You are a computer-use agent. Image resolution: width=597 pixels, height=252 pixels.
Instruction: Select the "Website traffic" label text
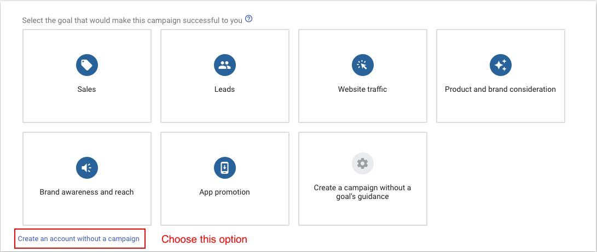pos(362,89)
